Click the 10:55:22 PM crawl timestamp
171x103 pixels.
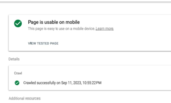coord(92,83)
